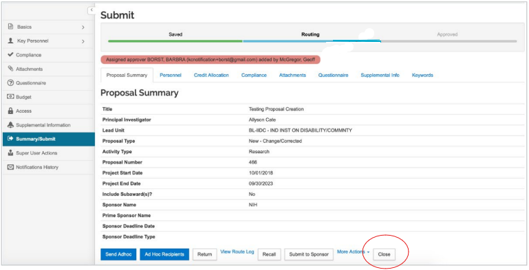Click the "Prime Sponsor Name" row label

[x=127, y=216]
